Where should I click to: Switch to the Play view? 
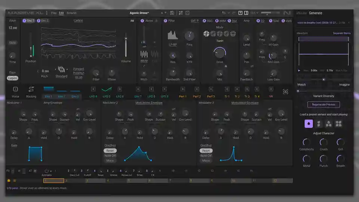pyautogui.click(x=54, y=13)
